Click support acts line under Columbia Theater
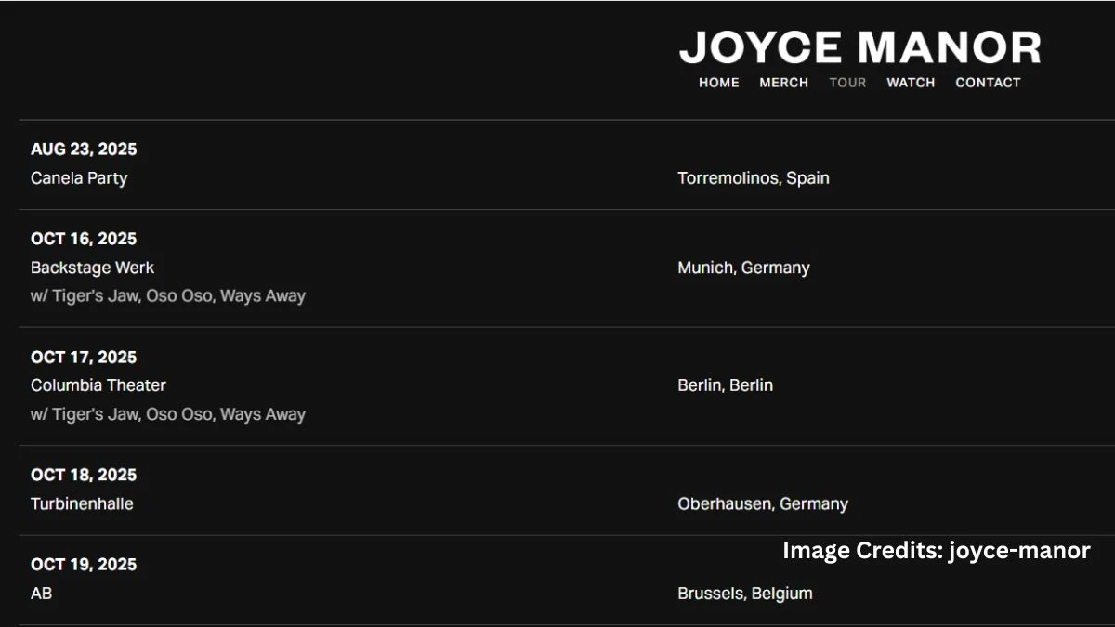This screenshot has width=1115, height=627. (168, 414)
